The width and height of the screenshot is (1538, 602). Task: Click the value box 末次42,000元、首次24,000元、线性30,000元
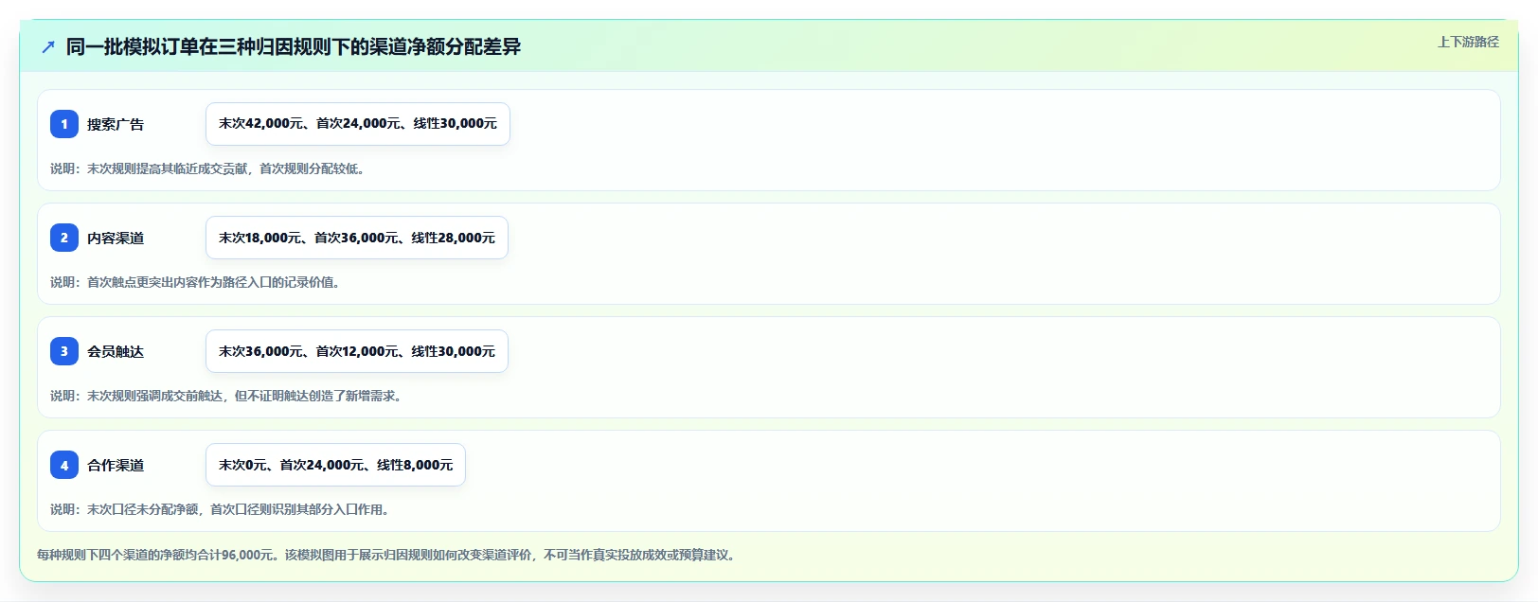point(358,124)
